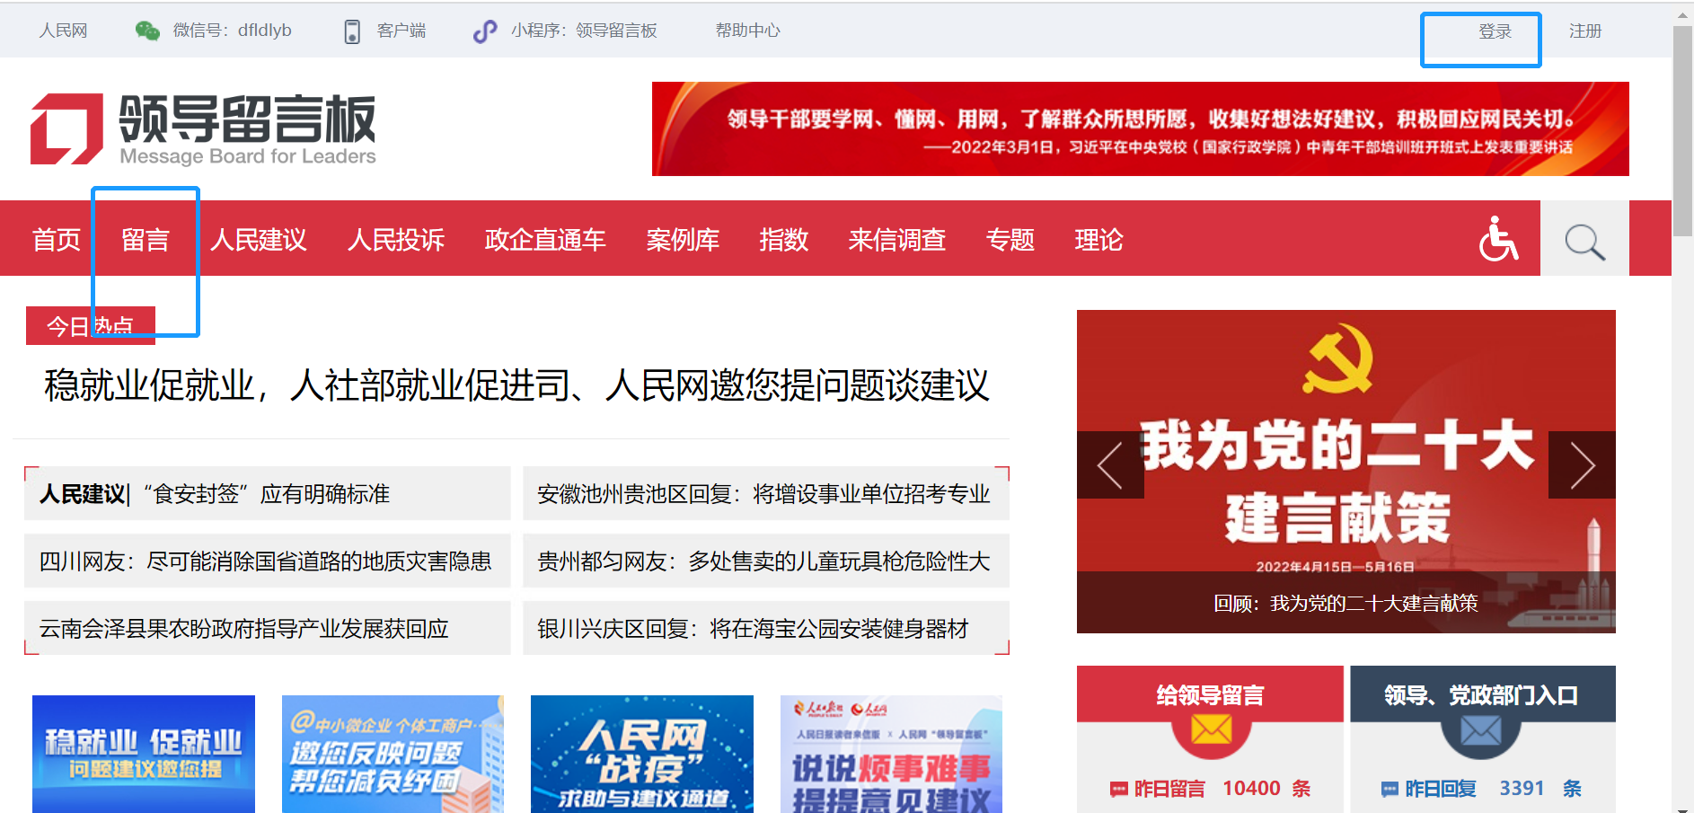Open "食安封签"应有明确标准 article
This screenshot has height=813, width=1694.
267,494
